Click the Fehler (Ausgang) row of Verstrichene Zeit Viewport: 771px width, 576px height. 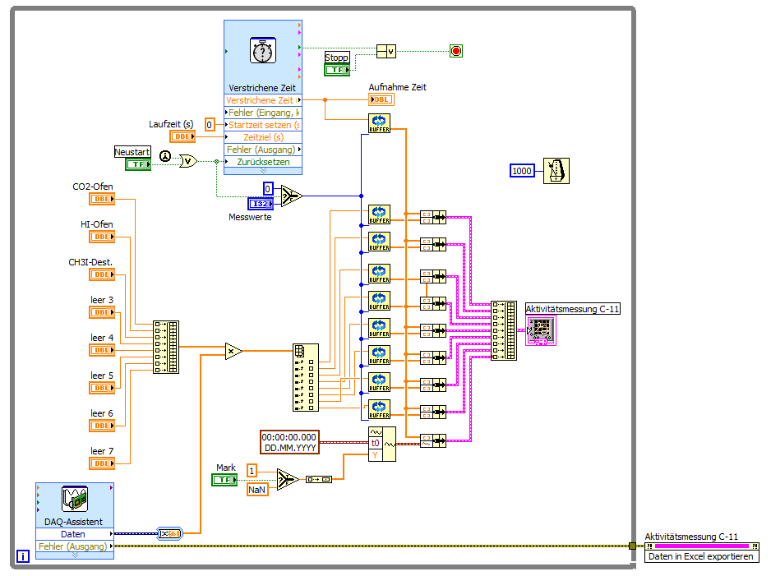pos(263,149)
